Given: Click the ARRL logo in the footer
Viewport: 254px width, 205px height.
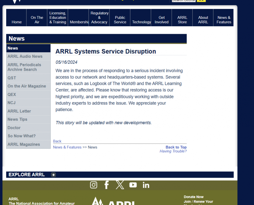Looking at the screenshot, I should [114, 201].
